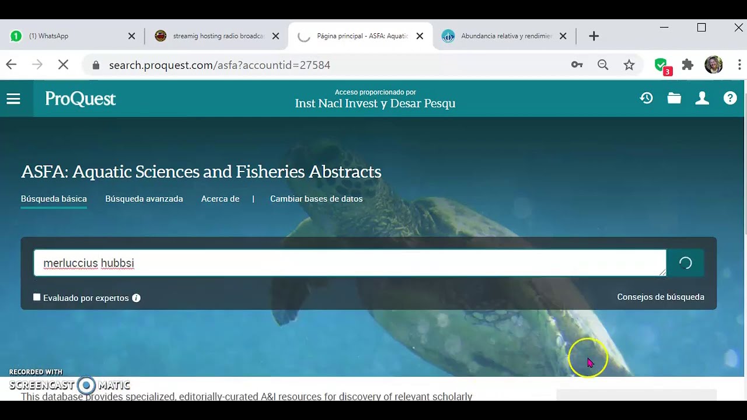
Task: Switch to Abundancia relativa y rendimiento tab
Action: point(504,36)
